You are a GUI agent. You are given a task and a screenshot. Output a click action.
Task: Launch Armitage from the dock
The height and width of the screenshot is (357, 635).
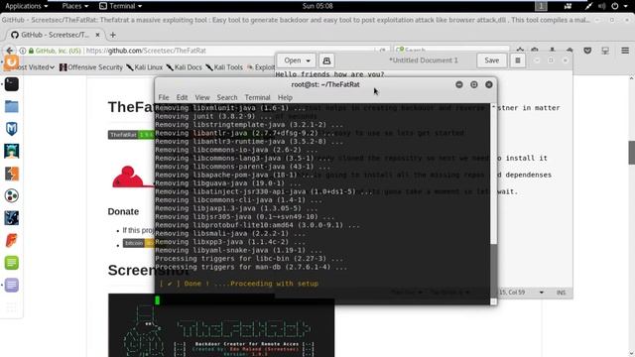[x=11, y=151]
